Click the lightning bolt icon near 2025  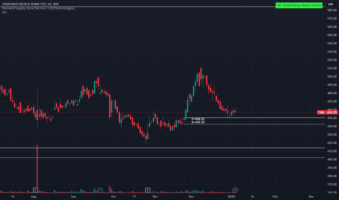tap(235, 190)
